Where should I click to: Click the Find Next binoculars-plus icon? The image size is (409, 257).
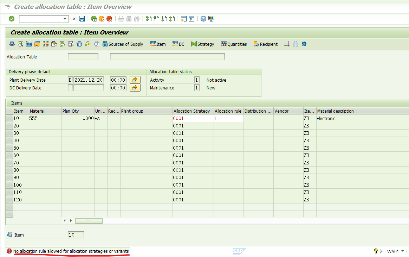[137, 19]
